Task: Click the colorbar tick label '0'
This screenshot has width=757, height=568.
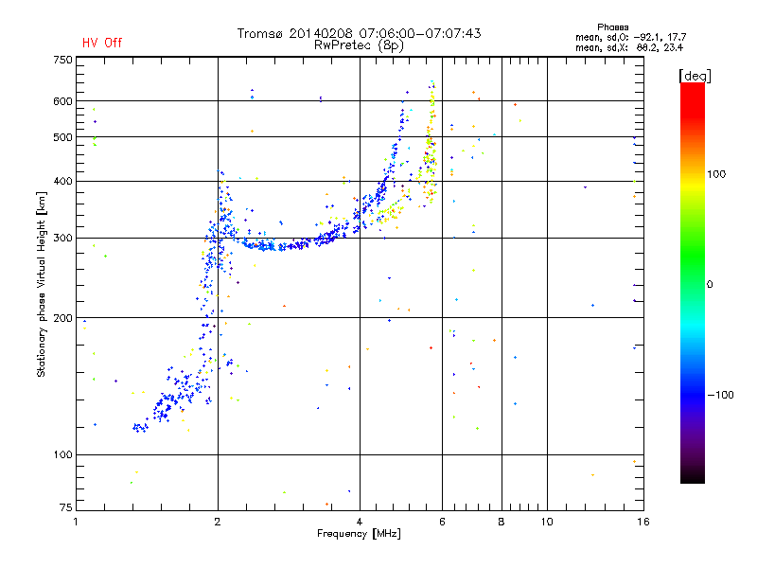Action: (x=710, y=285)
